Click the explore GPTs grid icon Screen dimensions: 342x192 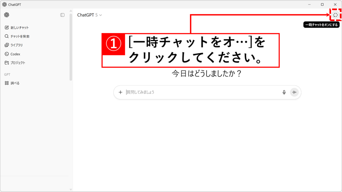(x=7, y=83)
